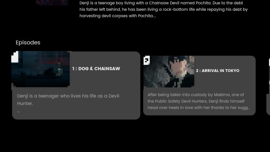Click the 'Public Safety Devil Hunters' line in episode 2

pyautogui.click(x=196, y=101)
